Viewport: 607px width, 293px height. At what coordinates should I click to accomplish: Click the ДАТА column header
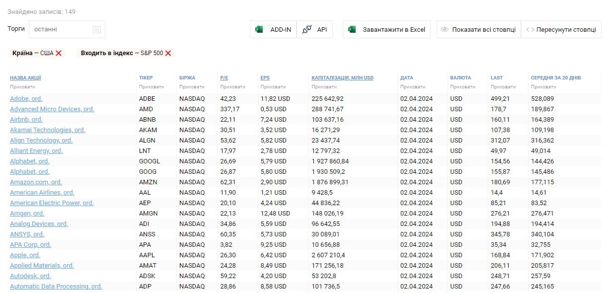pyautogui.click(x=407, y=77)
